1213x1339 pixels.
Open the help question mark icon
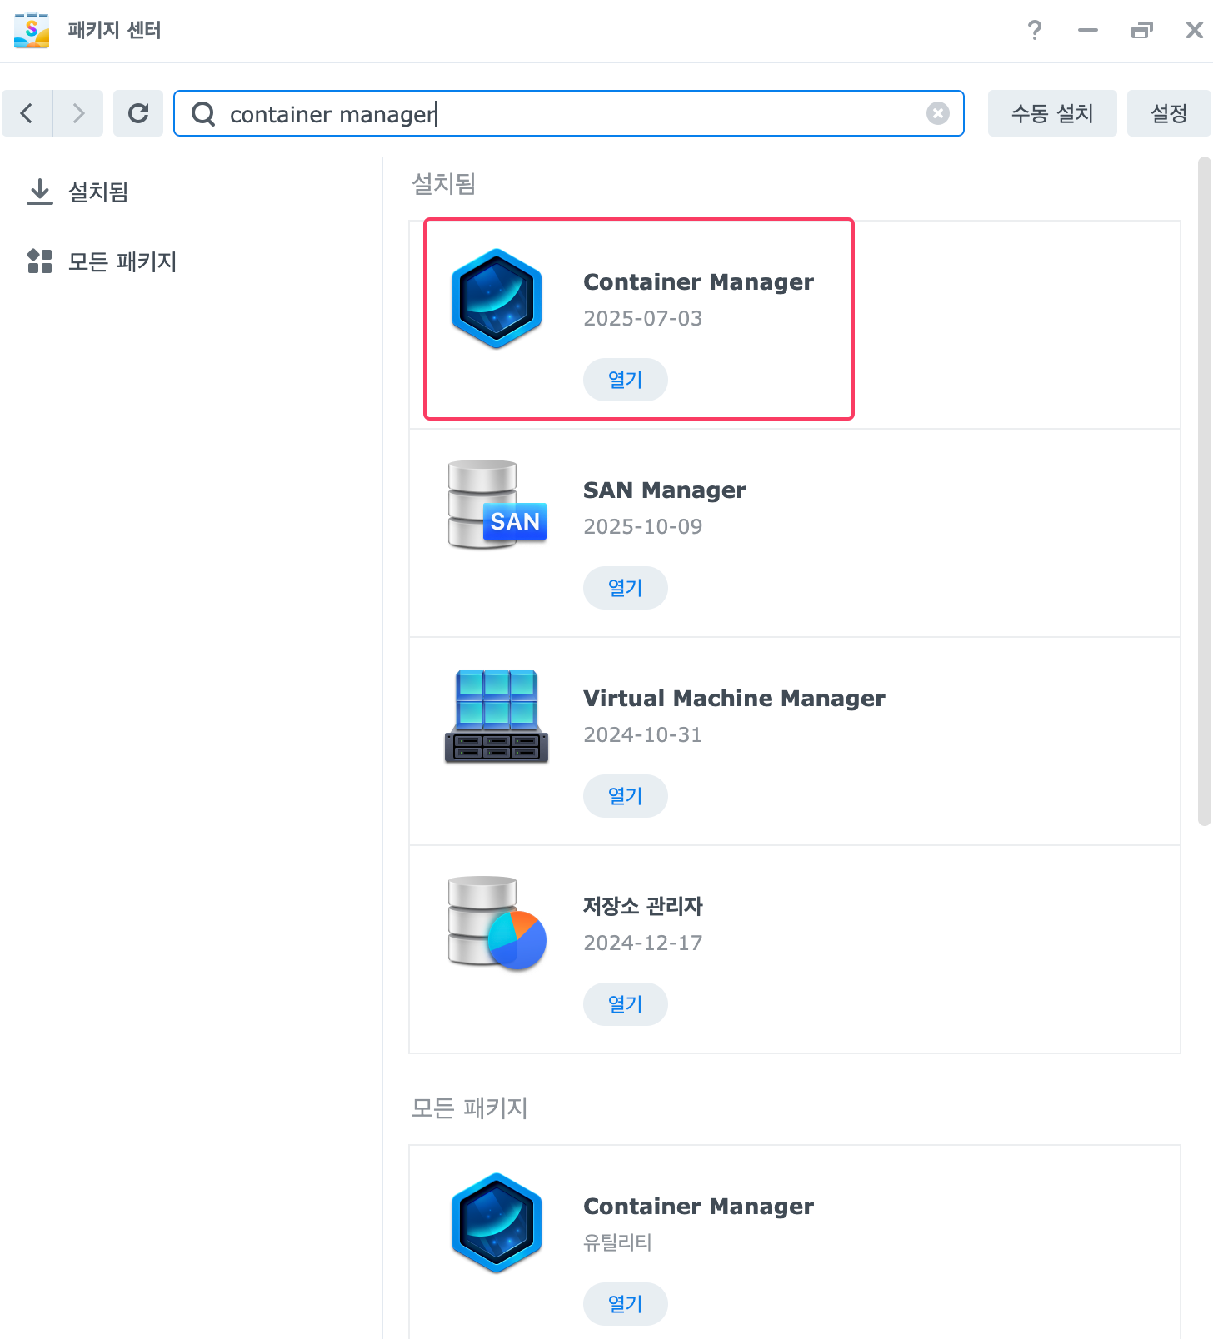tap(1035, 30)
